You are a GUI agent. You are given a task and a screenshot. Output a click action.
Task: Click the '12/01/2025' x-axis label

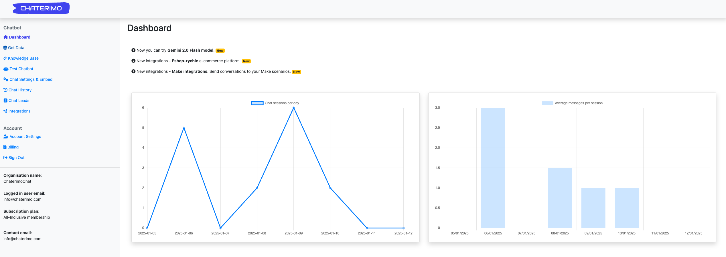tap(693, 233)
